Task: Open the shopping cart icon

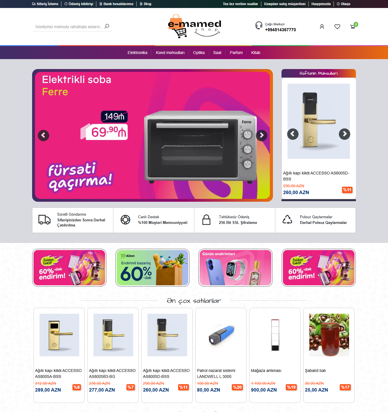Action: tap(352, 27)
